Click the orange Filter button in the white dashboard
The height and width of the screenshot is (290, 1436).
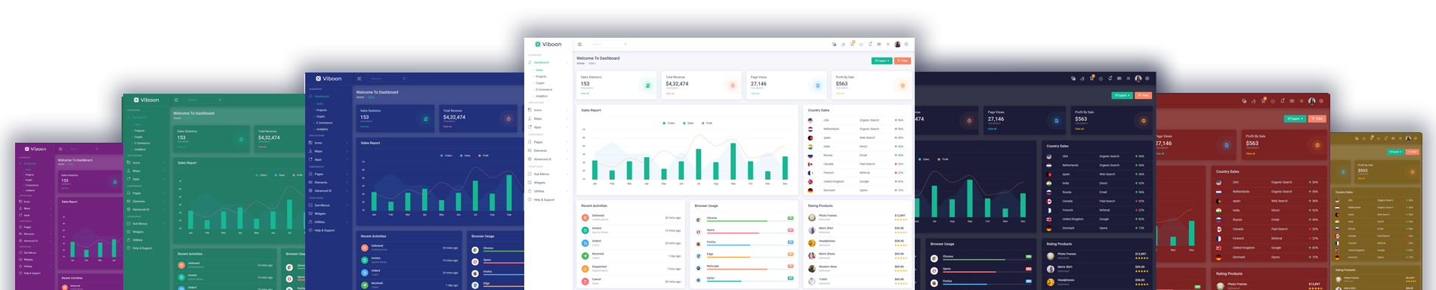[902, 60]
